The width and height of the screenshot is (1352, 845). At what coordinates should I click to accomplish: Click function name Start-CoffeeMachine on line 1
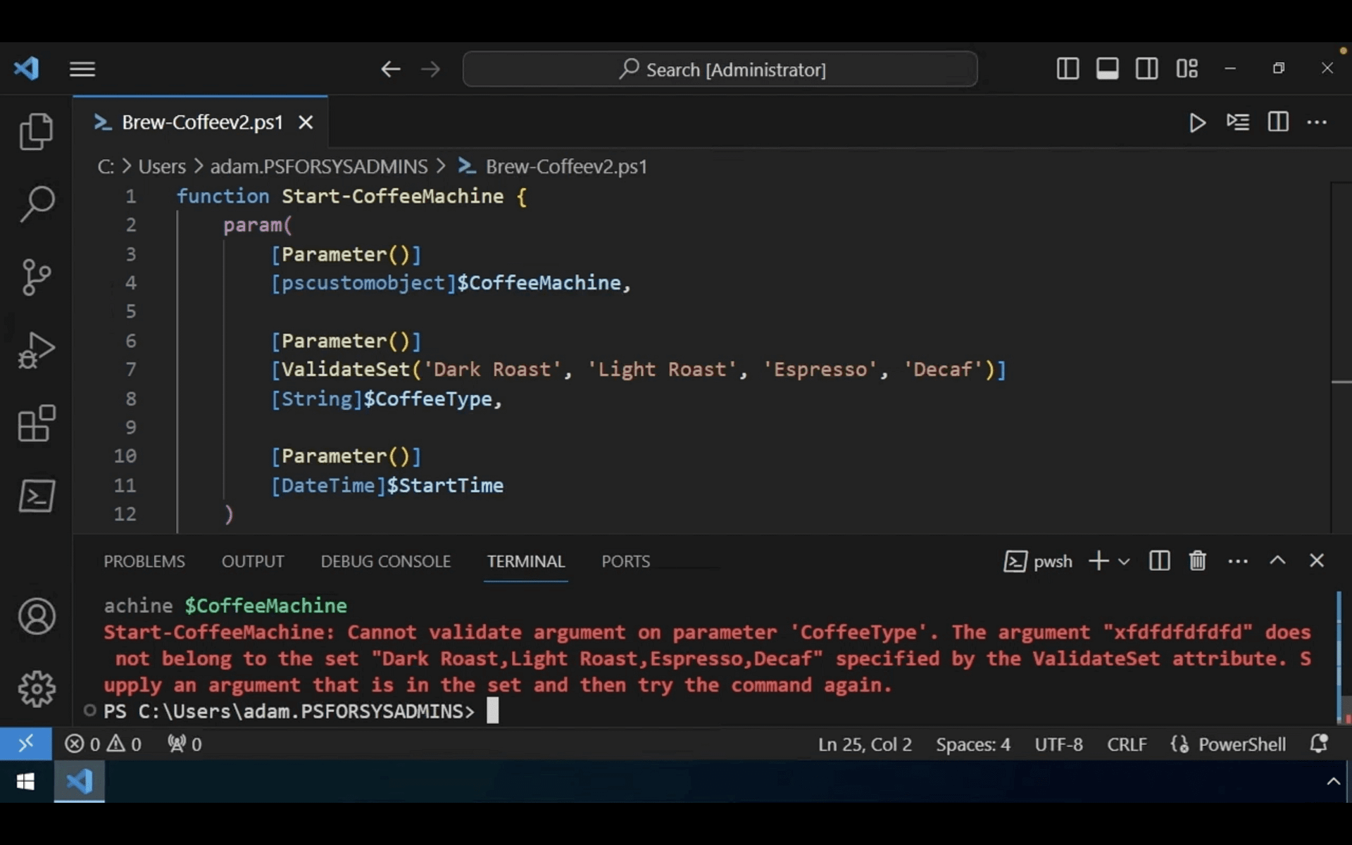click(393, 196)
